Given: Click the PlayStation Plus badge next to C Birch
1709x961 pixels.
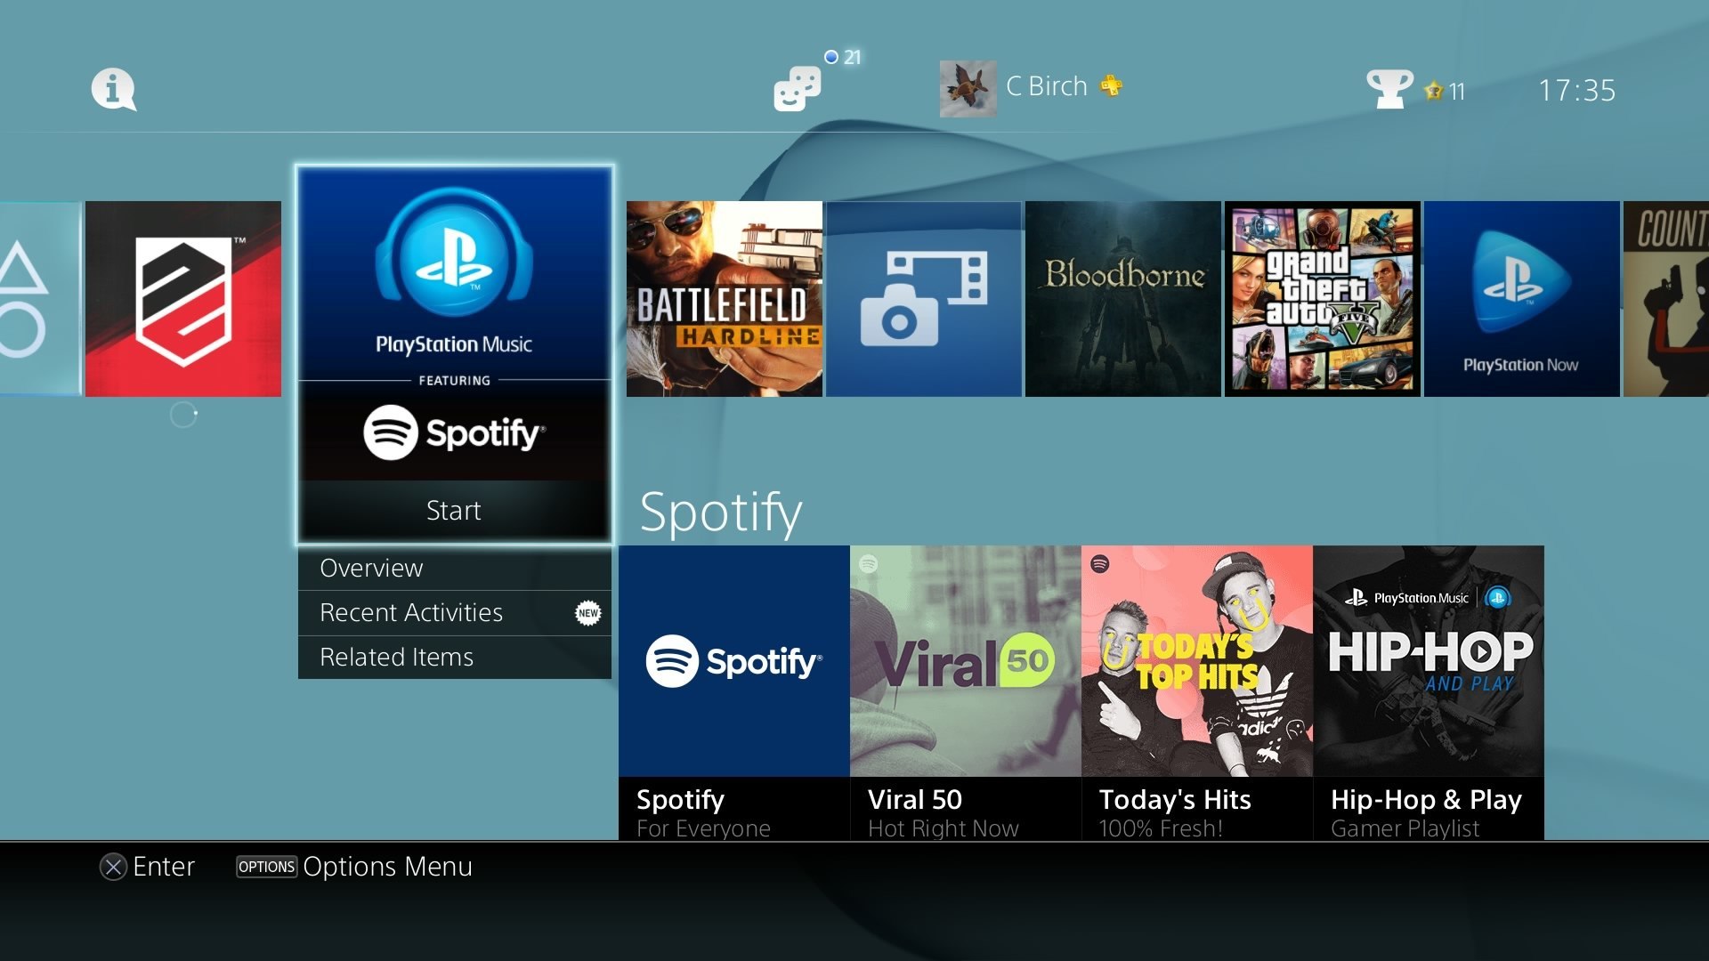Looking at the screenshot, I should [x=1111, y=85].
